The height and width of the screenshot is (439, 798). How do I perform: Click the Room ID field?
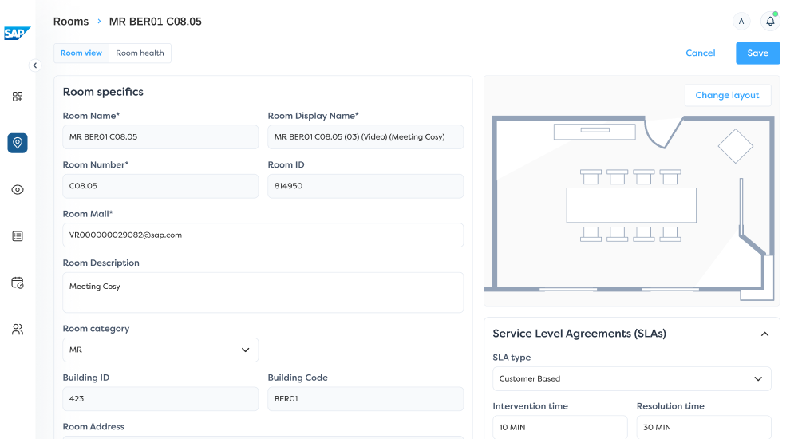click(x=365, y=186)
